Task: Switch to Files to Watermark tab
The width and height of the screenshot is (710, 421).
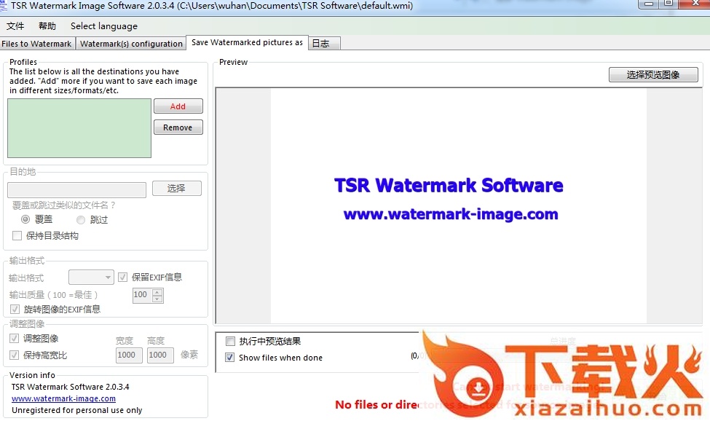Action: tap(36, 44)
